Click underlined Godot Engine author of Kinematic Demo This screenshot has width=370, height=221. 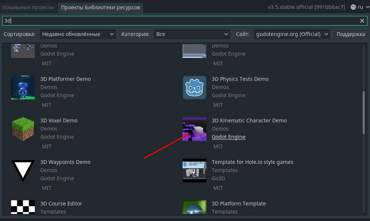229,137
